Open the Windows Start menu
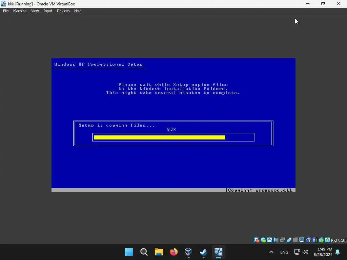347x260 pixels. 129,252
